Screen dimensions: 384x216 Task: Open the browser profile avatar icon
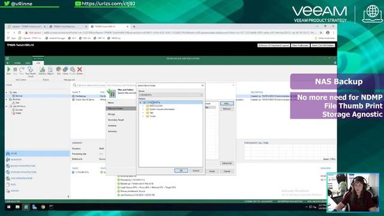tap(328, 32)
